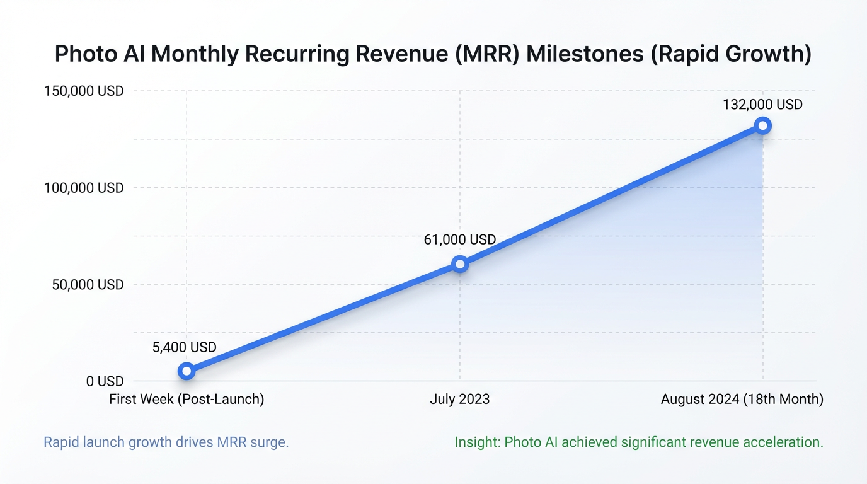Click the 50,000 USD y-axis label
Screen dimensions: 867x484
pos(88,285)
